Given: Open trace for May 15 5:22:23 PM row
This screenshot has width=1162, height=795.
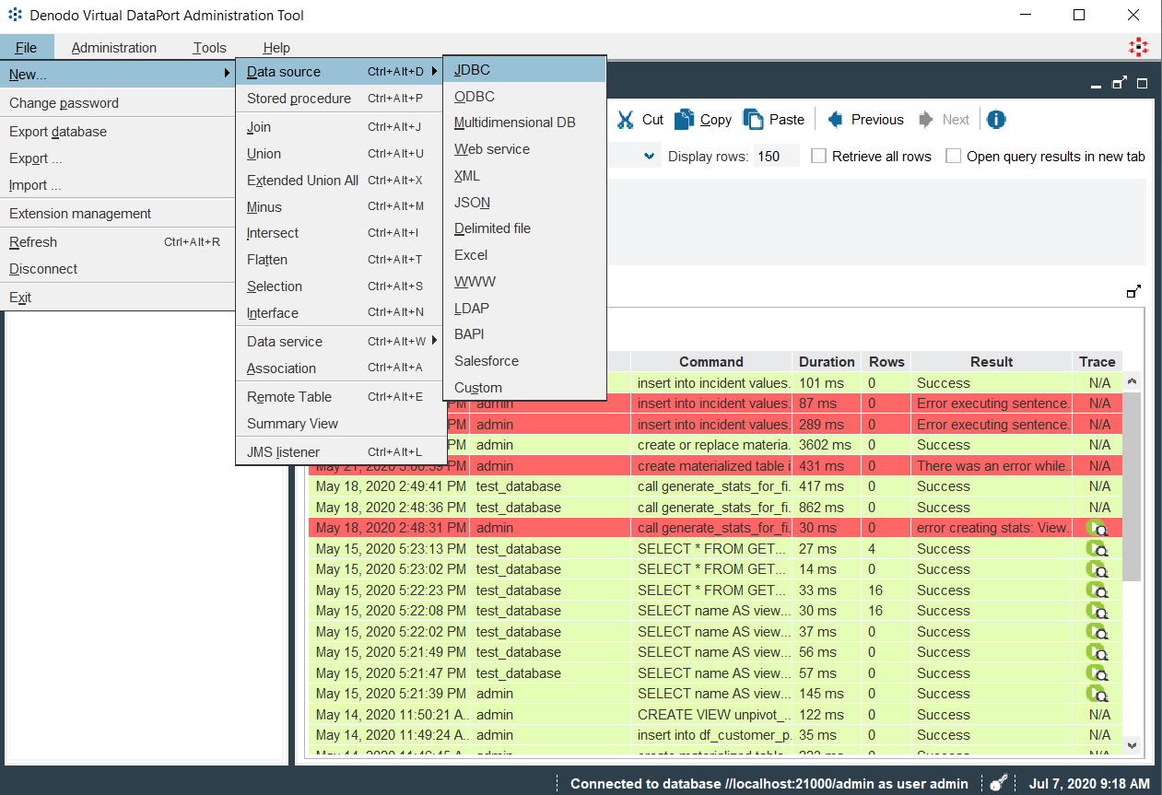Looking at the screenshot, I should (1097, 590).
